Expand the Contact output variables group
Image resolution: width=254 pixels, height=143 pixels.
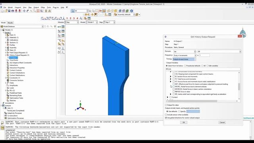click(x=167, y=97)
